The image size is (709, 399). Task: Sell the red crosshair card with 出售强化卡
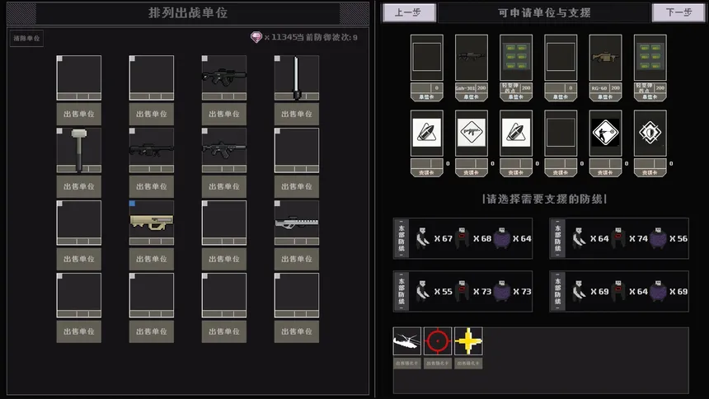438,363
